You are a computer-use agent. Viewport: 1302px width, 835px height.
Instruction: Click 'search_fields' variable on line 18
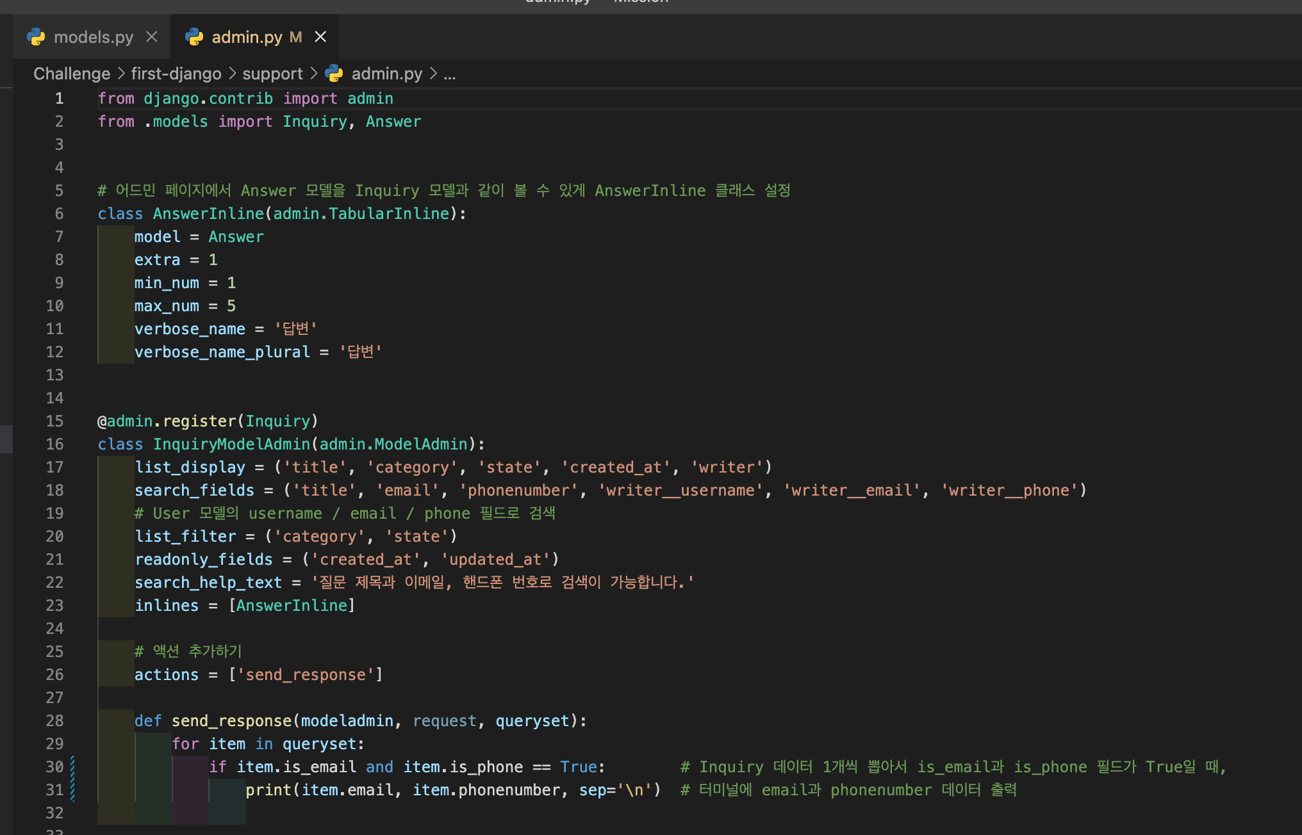click(194, 490)
